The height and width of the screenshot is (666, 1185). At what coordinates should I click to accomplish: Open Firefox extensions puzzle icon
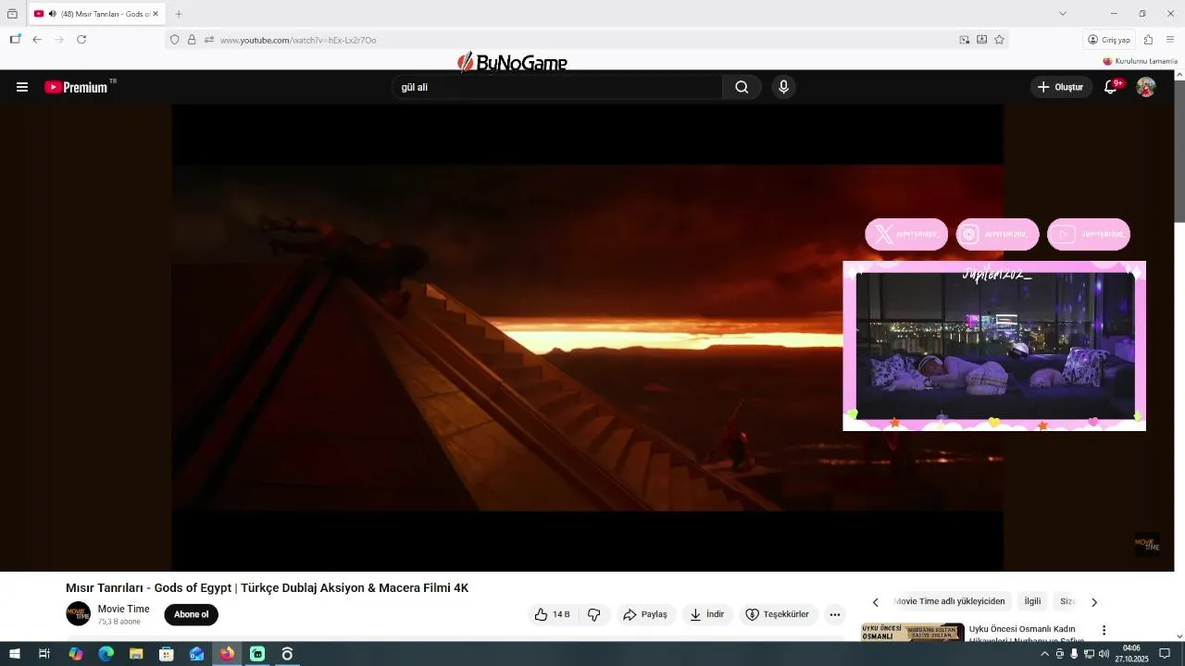pos(1148,40)
